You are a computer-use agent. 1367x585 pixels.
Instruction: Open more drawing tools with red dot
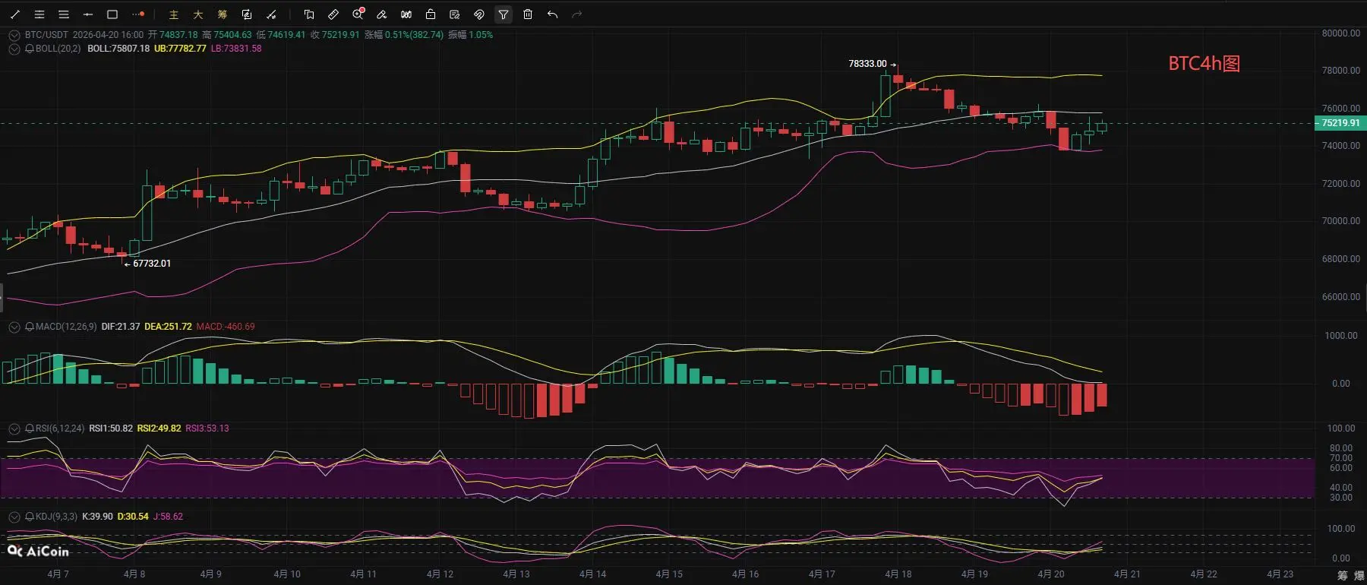coord(137,14)
